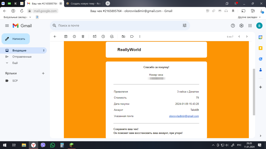Open labels icon in the toolbar
Image resolution: width=266 pixels, height=149 pixels.
(132, 37)
